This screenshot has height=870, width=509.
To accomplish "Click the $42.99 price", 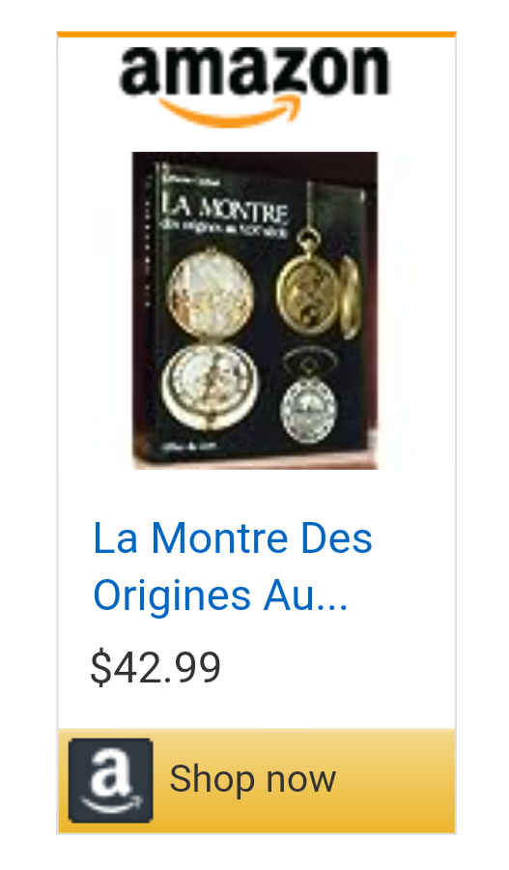I will (x=156, y=667).
